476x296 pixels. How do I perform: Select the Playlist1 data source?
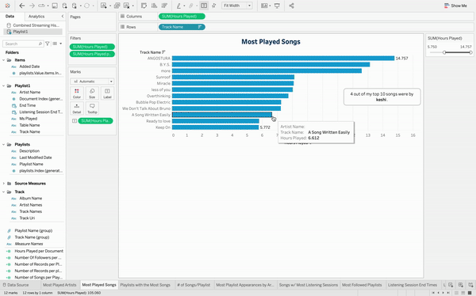33,32
